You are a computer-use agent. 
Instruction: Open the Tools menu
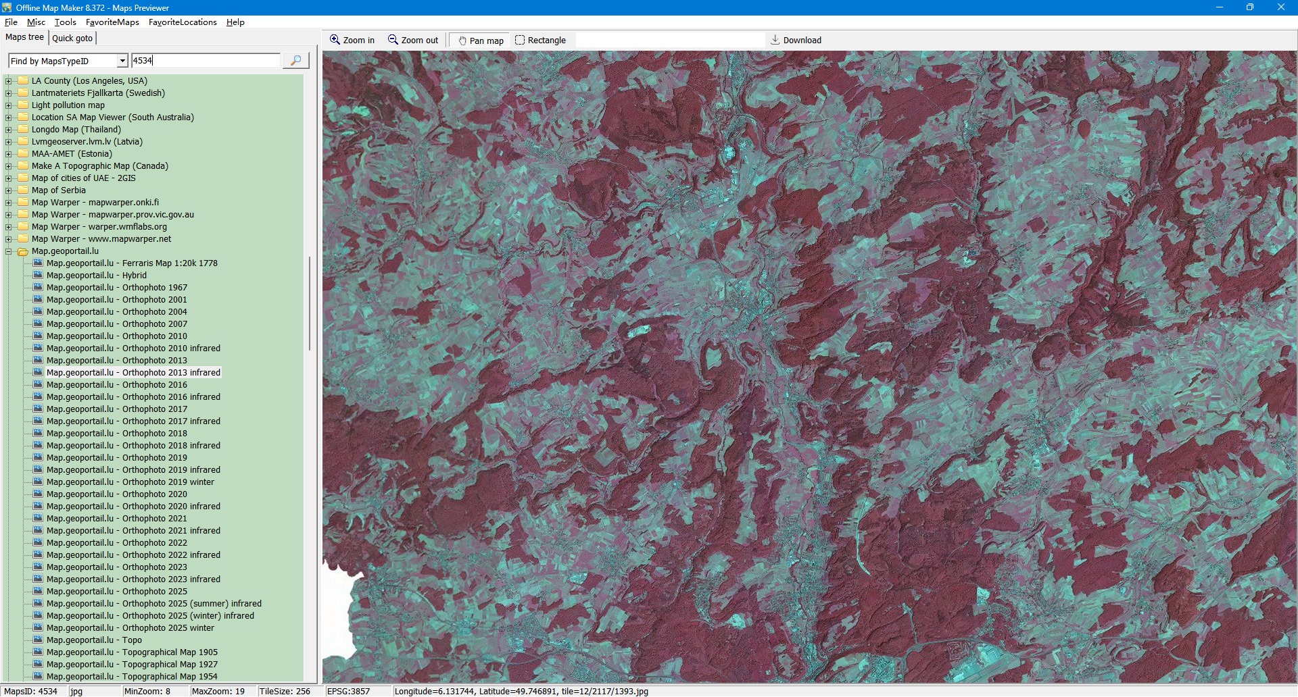[x=65, y=22]
